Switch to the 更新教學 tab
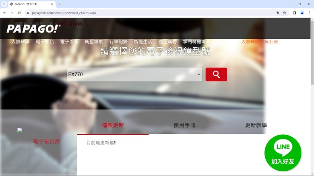 [256, 125]
